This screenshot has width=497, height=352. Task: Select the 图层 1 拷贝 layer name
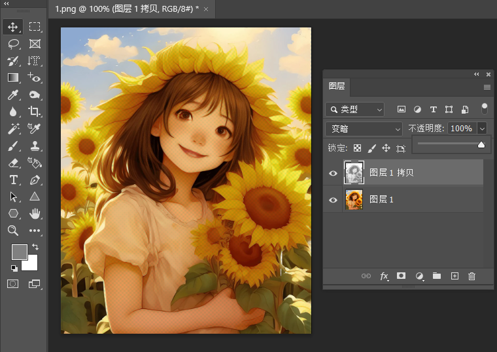(392, 172)
